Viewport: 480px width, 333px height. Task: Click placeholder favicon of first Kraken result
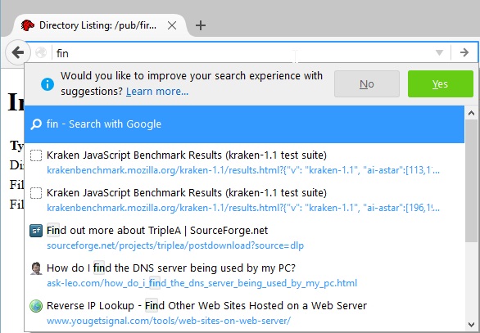36,155
